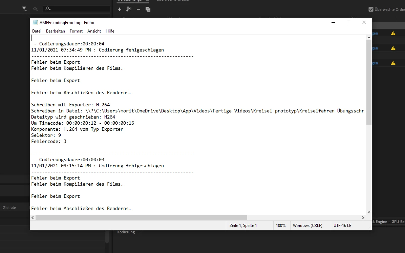This screenshot has height=253, width=405.
Task: Click the vertical scrollbar thumb in Editor
Action: pyautogui.click(x=369, y=82)
